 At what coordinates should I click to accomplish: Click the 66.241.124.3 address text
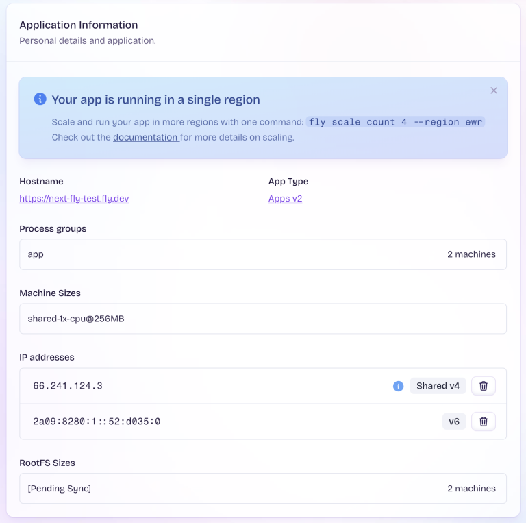tap(68, 386)
